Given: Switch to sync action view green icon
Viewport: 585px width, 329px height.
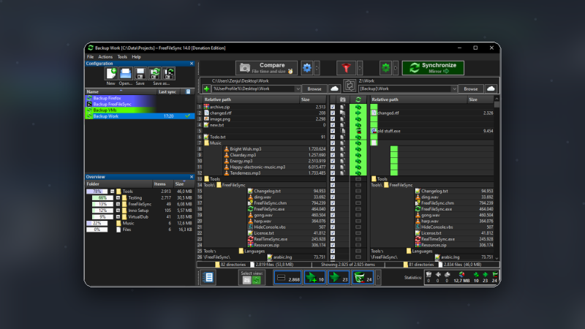Looking at the screenshot, I should tap(257, 280).
